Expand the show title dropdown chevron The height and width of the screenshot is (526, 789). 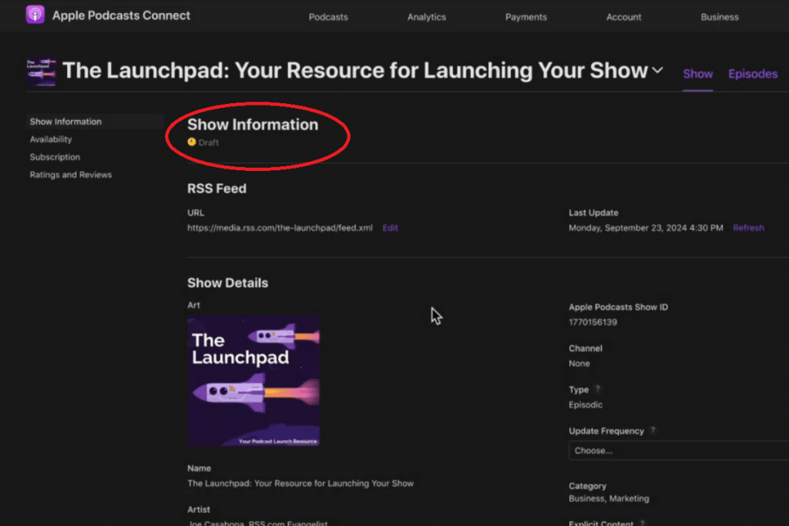[x=657, y=71]
